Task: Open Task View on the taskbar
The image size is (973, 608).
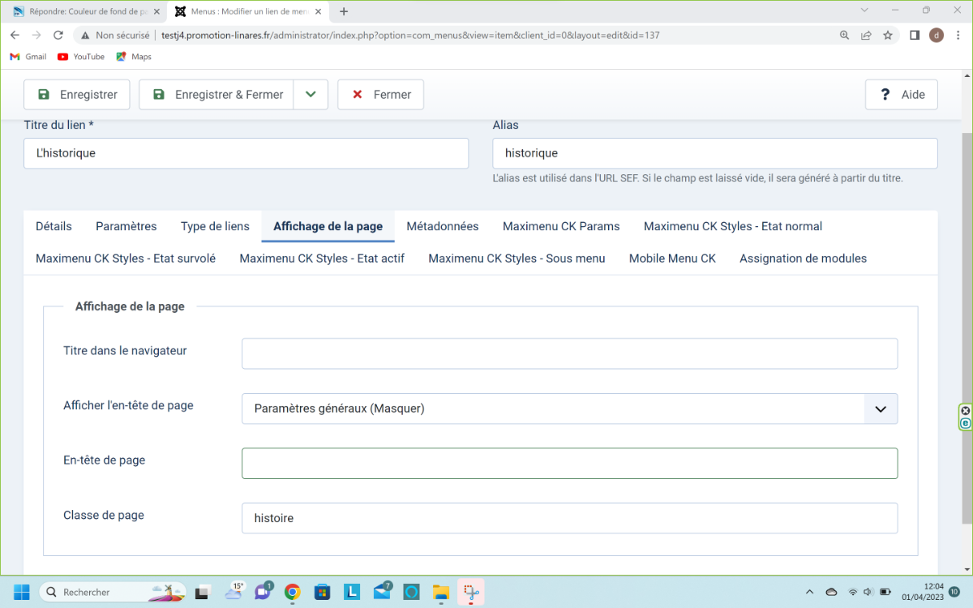Action: coord(204,592)
